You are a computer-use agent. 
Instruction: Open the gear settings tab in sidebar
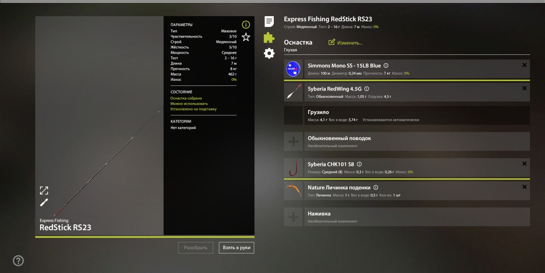point(269,53)
